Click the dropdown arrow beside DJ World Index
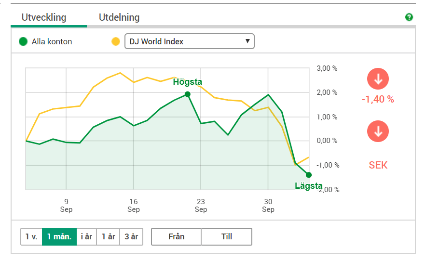426x261 pixels. [247, 41]
